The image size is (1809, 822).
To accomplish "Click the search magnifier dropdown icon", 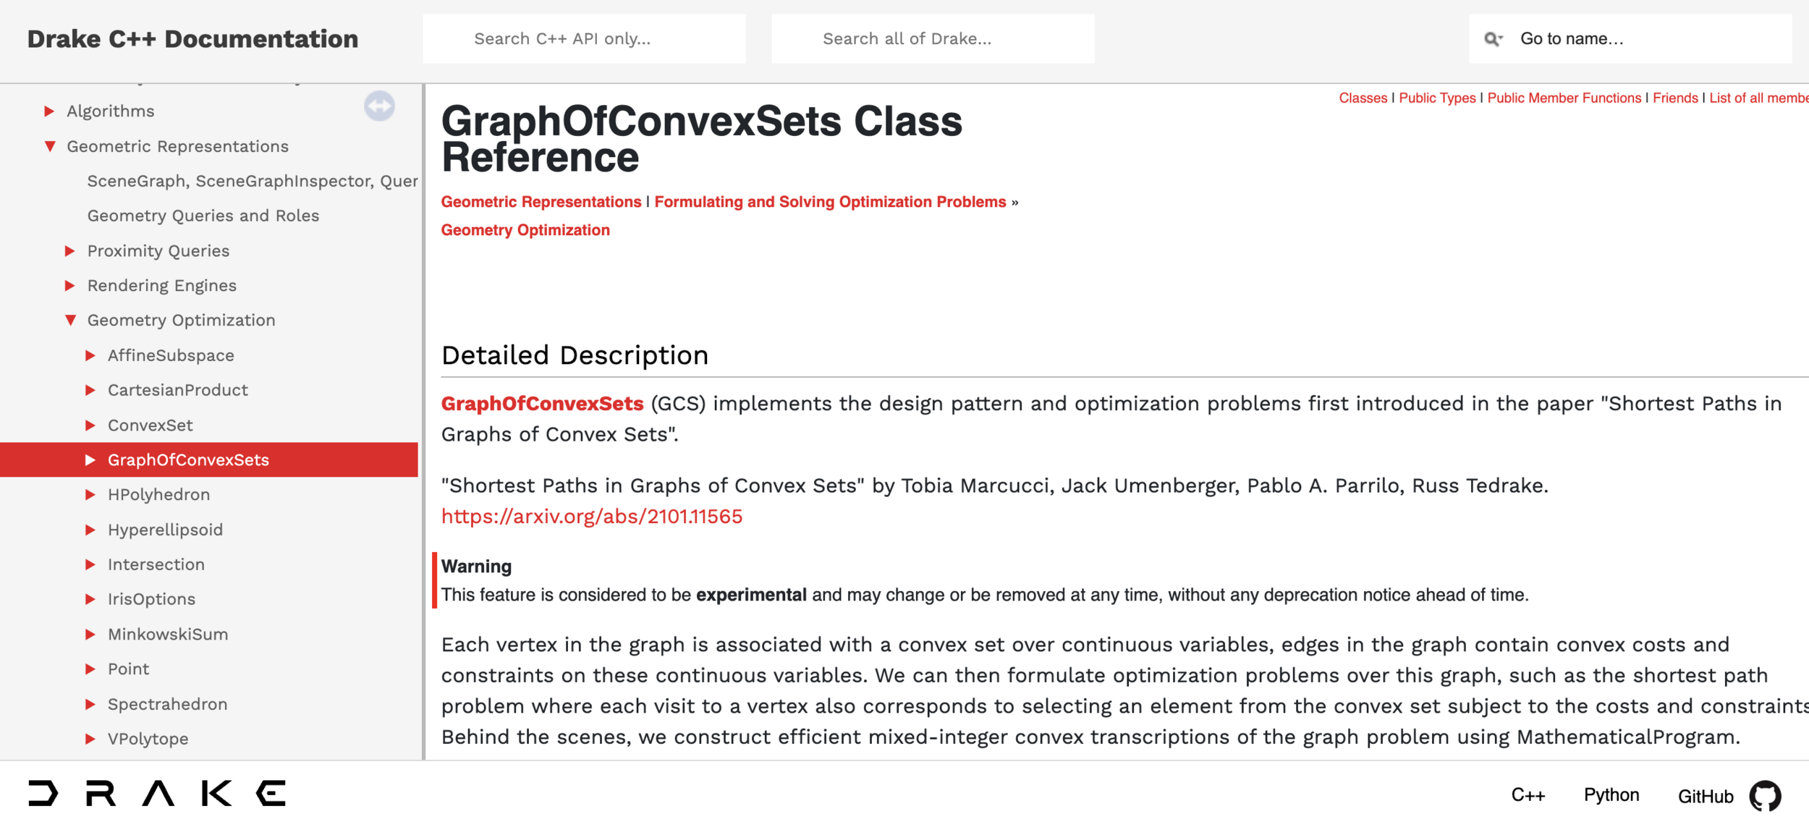I will click(x=1494, y=39).
